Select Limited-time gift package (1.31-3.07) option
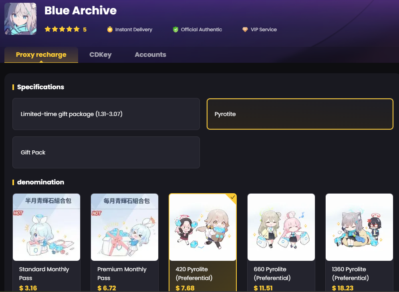Screen dimensions: 399x292 [106, 114]
